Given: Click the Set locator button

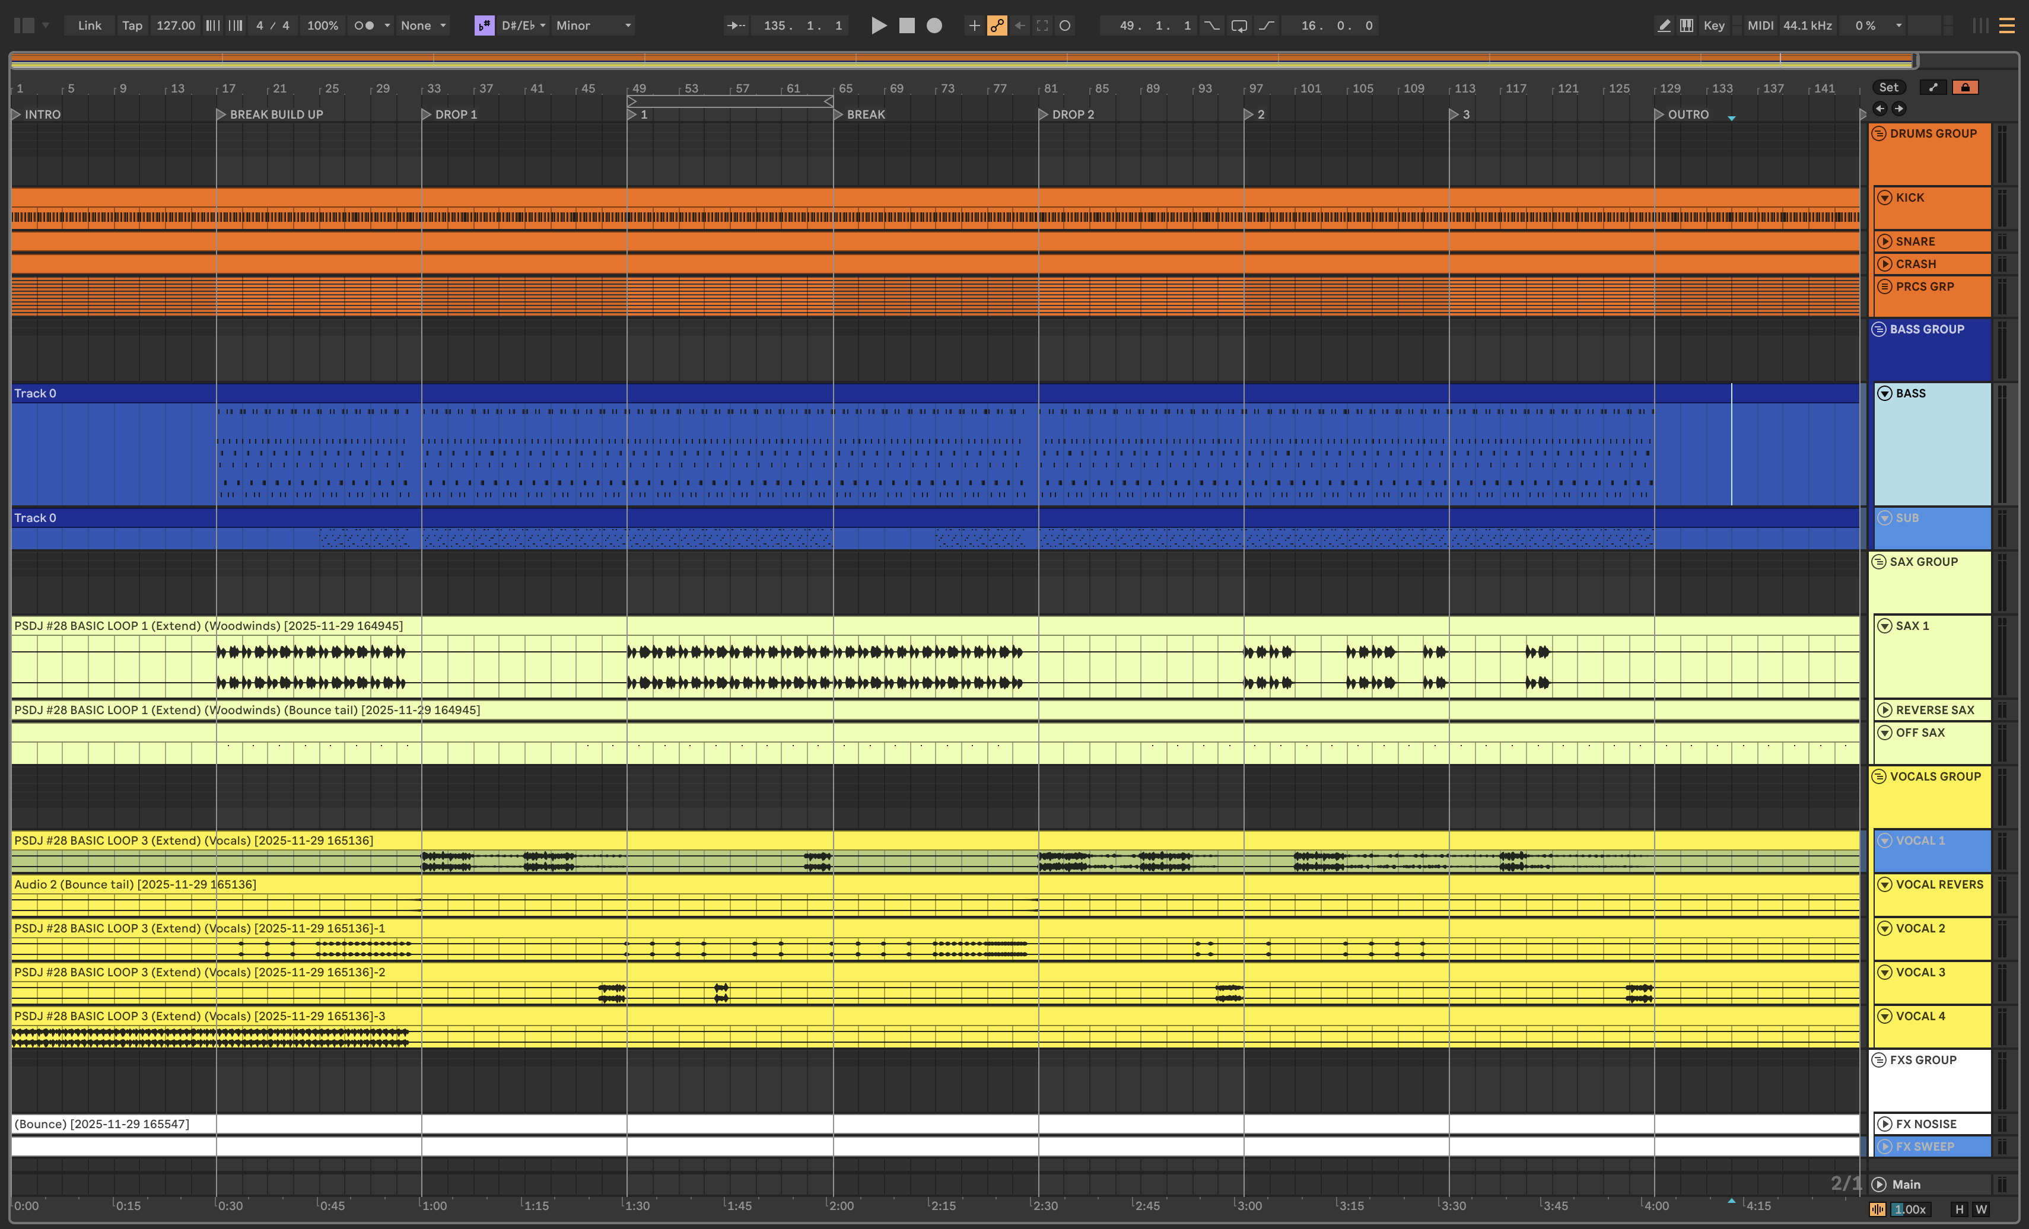Looking at the screenshot, I should [x=1888, y=87].
